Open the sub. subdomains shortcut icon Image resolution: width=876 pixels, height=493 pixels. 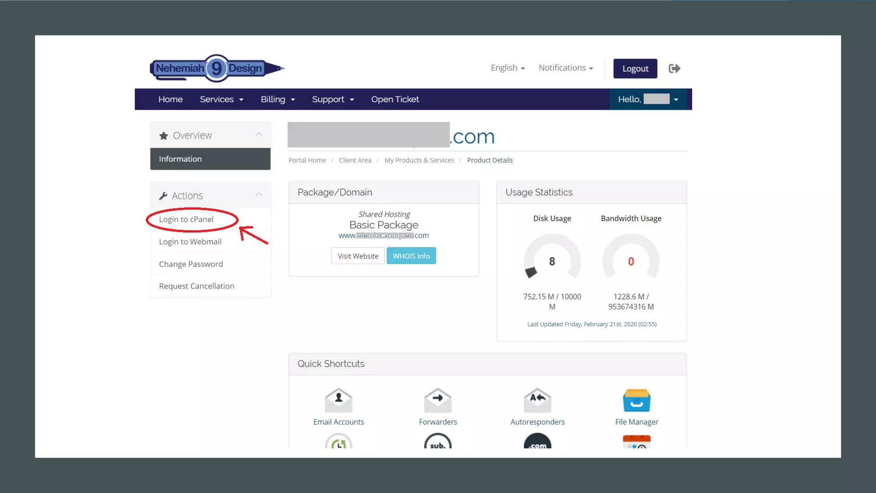coord(438,443)
